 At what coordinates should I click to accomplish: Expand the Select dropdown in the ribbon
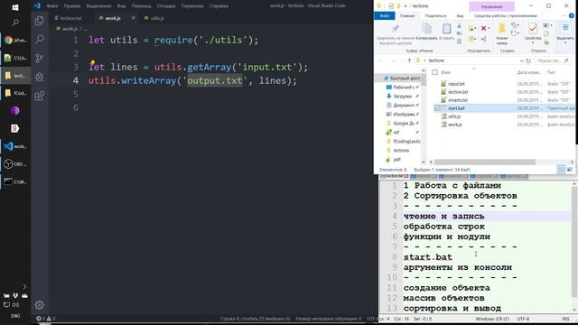565,42
